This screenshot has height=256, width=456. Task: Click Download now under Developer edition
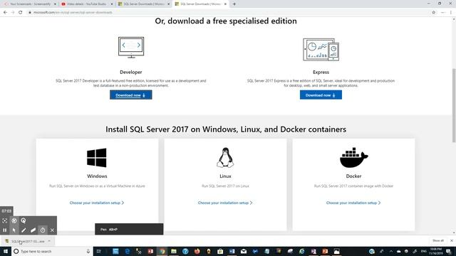click(131, 95)
